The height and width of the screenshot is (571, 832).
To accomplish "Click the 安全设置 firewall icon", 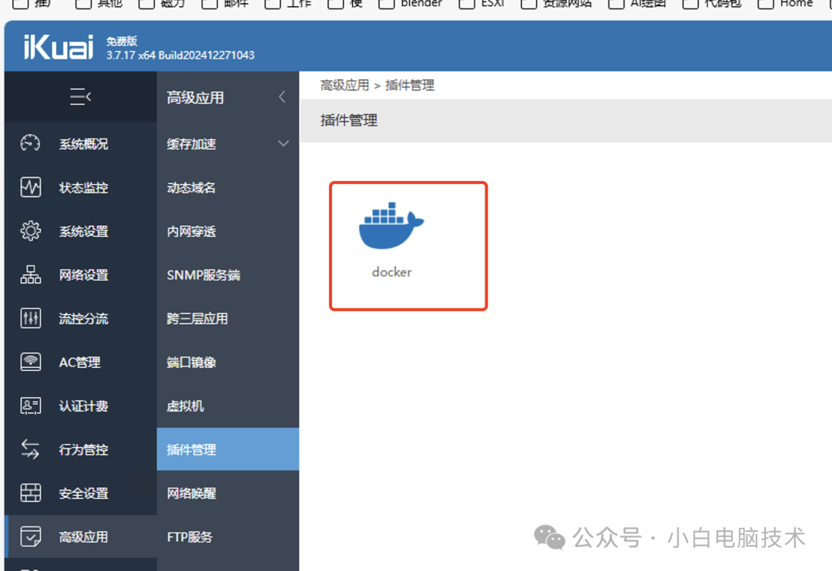I will tap(30, 493).
